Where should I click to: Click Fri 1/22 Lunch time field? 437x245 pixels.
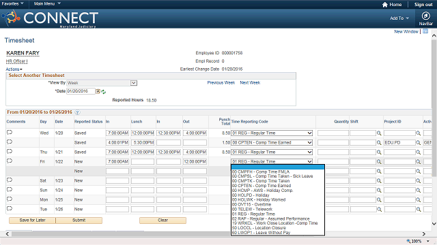coord(143,162)
